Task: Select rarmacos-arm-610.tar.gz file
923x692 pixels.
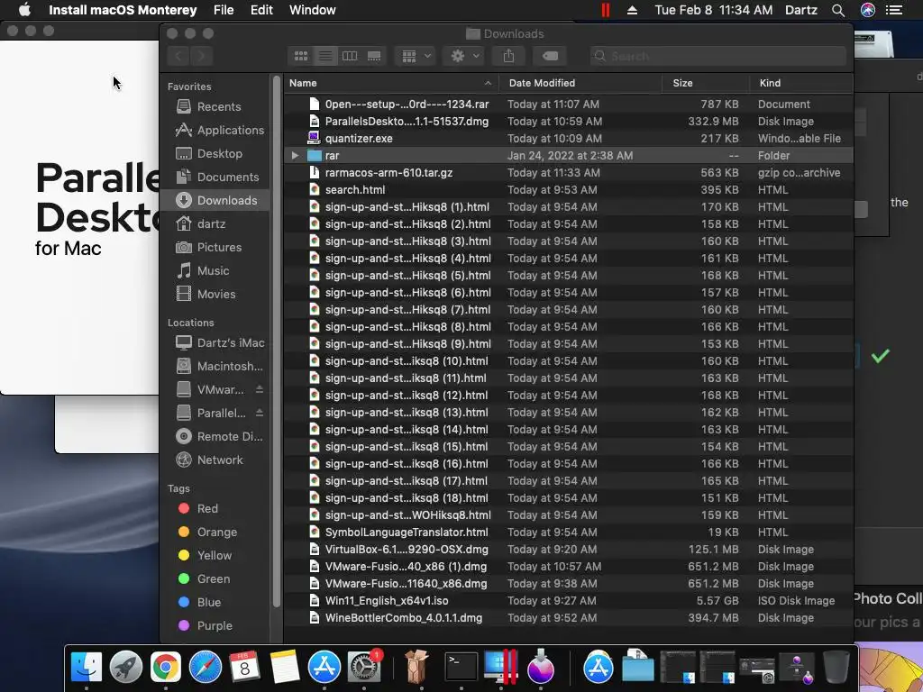Action: click(x=569, y=172)
